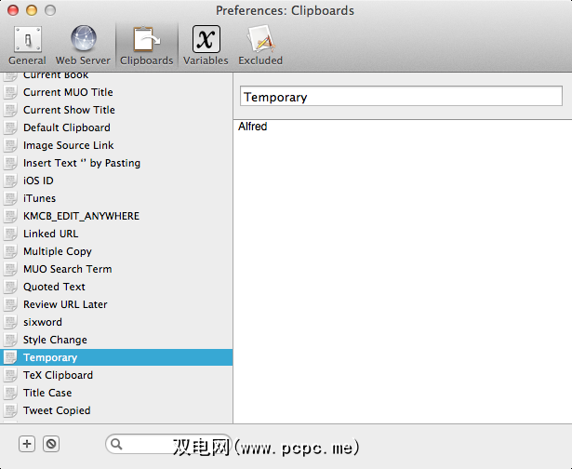Click the clipboard name field showing Temporary
Screen dimensions: 572x469
[401, 96]
